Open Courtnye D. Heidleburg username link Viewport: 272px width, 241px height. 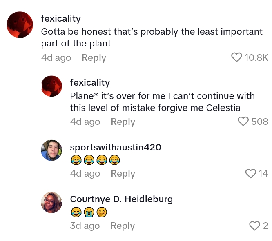121,199
